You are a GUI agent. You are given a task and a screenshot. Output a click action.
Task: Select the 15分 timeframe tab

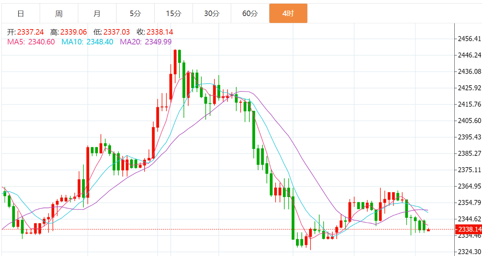point(174,13)
